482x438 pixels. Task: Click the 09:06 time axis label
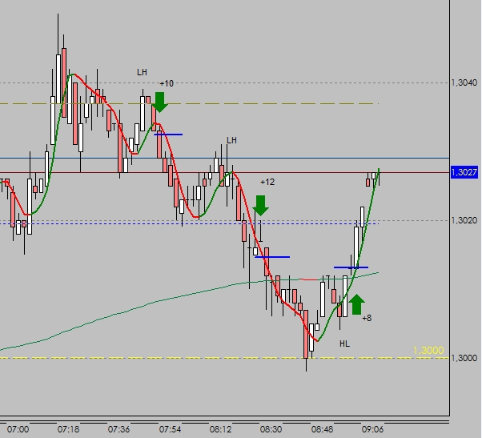pyautogui.click(x=372, y=429)
